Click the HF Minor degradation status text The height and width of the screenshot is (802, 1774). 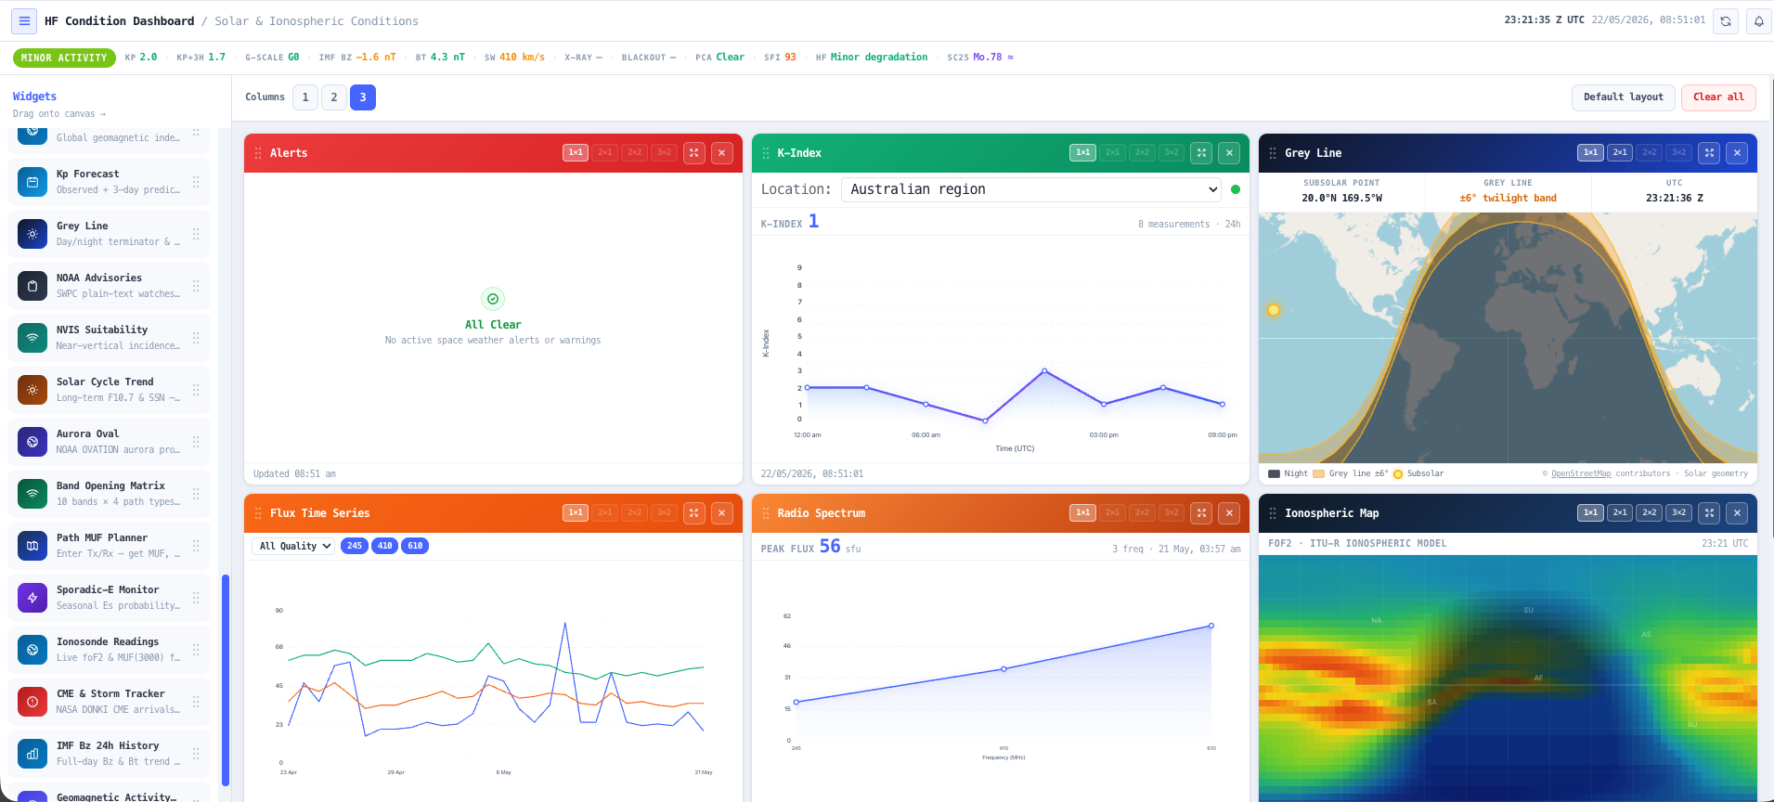872,58
